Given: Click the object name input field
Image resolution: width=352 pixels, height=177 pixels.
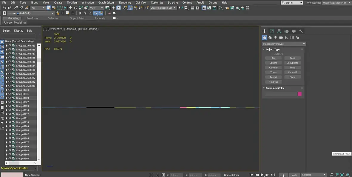Looking at the screenshot, I should [281, 94].
